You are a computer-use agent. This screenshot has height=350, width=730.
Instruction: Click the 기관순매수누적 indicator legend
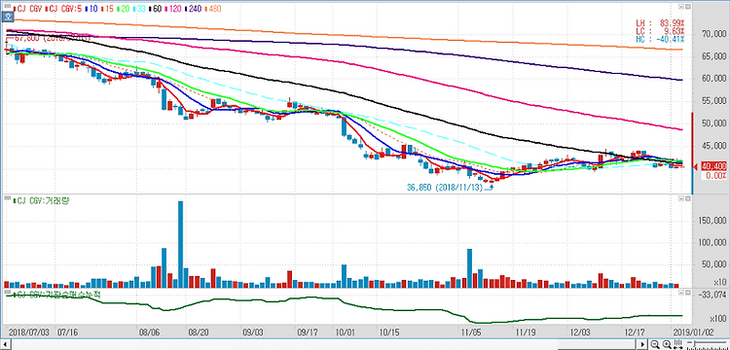[55, 294]
